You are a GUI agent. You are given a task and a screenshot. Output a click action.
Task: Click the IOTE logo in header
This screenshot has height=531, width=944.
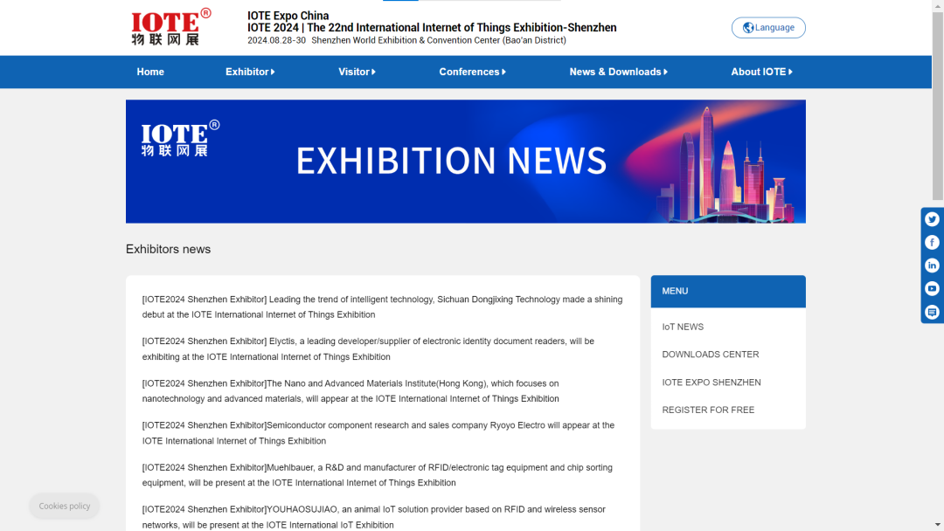click(x=170, y=27)
